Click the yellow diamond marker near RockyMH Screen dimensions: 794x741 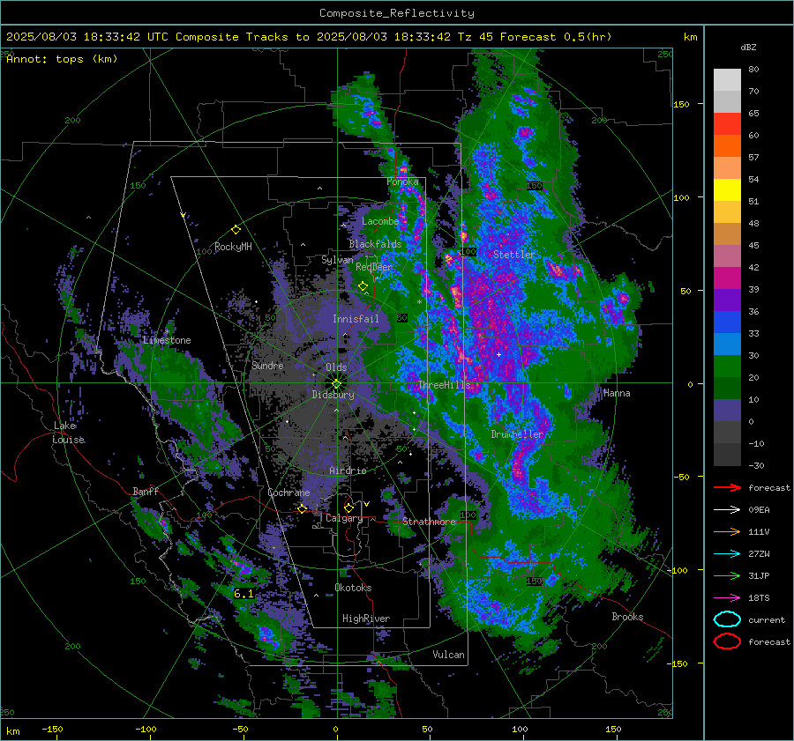point(236,230)
